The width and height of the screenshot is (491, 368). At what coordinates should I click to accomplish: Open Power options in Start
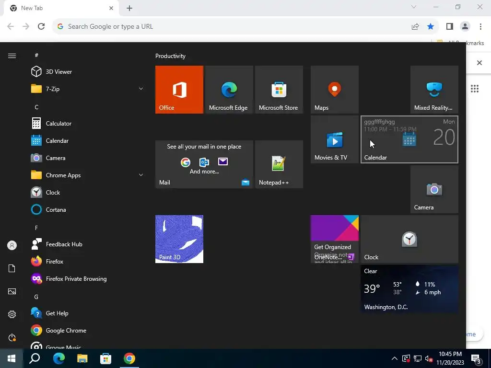[x=12, y=337]
